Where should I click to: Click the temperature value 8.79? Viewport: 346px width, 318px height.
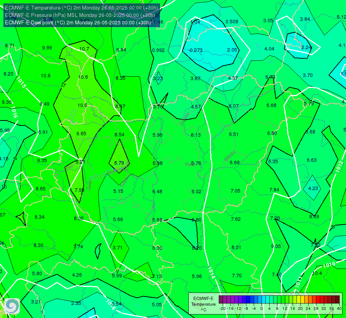point(119,163)
